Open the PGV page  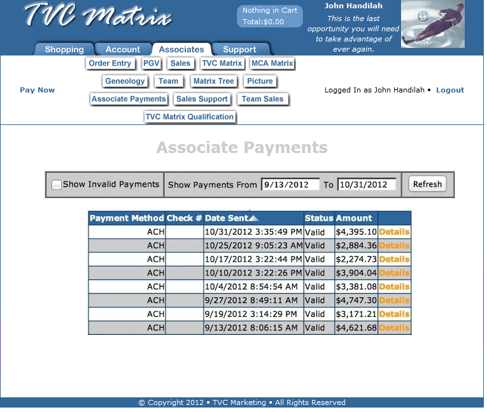pos(152,63)
